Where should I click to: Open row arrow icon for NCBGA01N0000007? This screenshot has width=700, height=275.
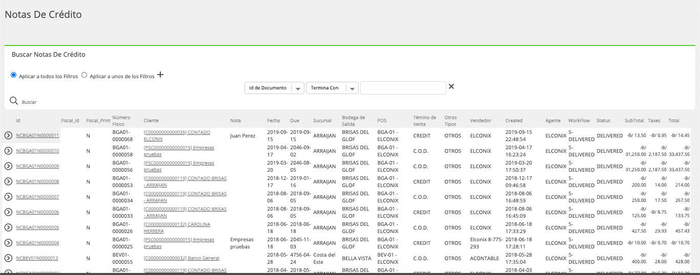(x=8, y=197)
